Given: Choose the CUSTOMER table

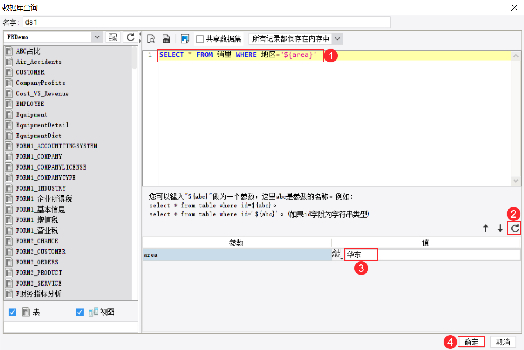Looking at the screenshot, I should [x=30, y=72].
